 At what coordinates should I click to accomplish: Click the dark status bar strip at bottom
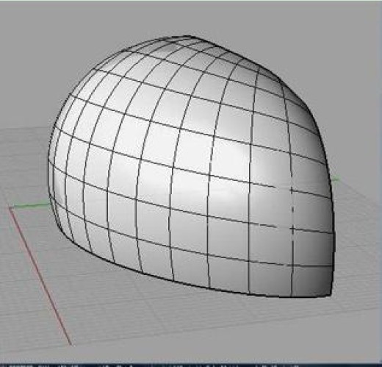click(x=191, y=366)
